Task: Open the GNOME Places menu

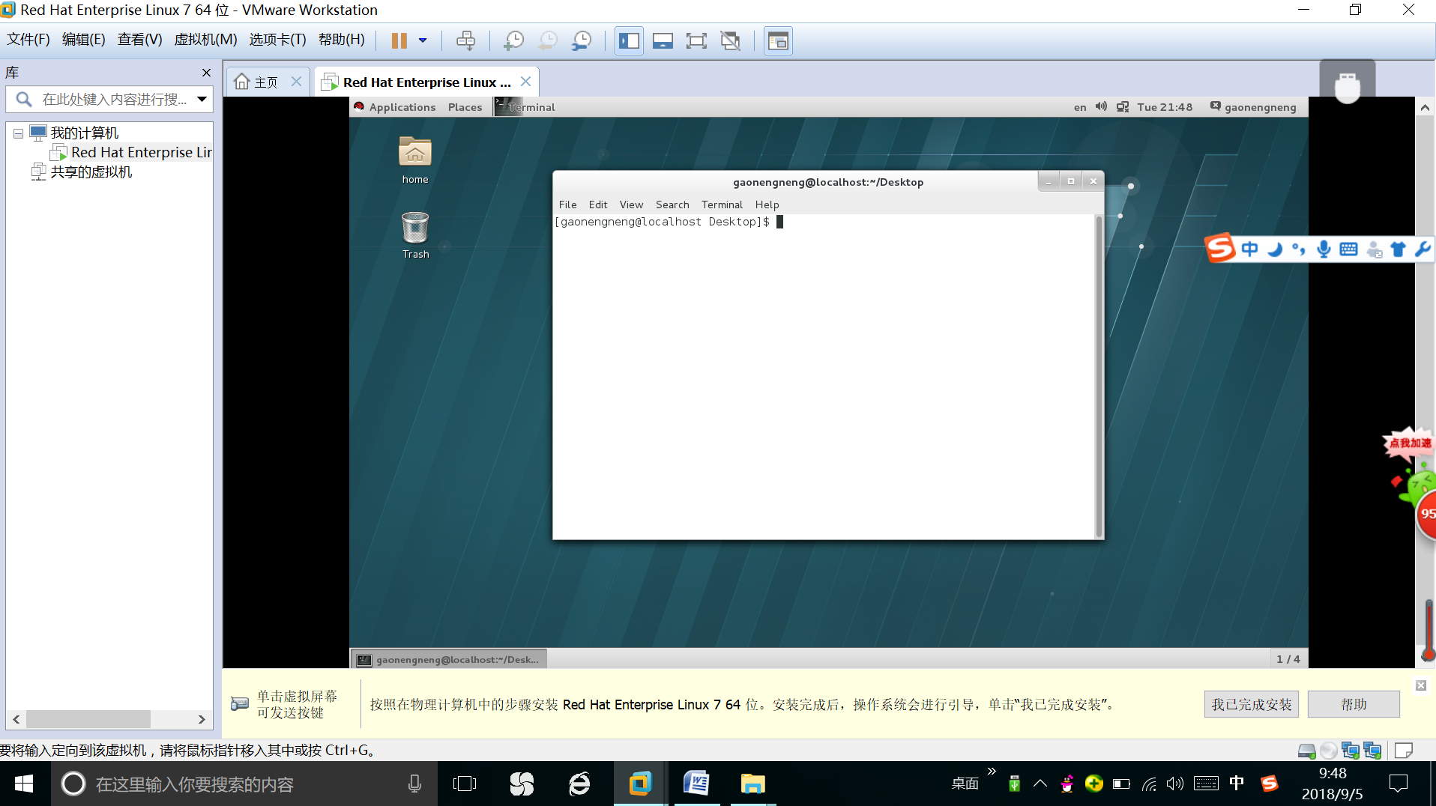Action: [465, 107]
